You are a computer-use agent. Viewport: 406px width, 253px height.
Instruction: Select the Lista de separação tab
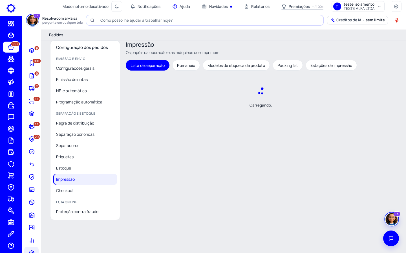(x=147, y=65)
